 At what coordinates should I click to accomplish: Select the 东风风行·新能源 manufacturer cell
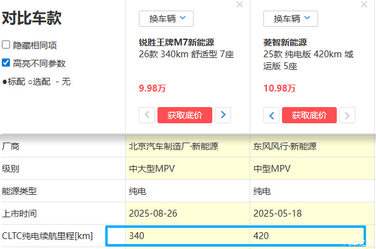tap(284, 147)
